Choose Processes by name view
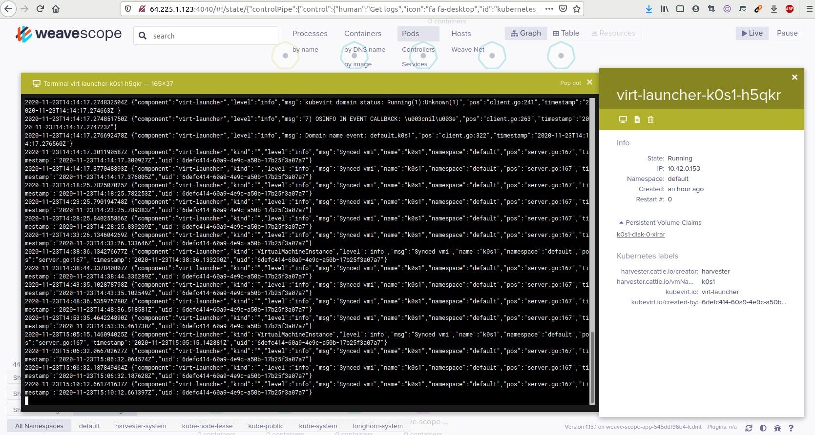The height and width of the screenshot is (435, 815). pos(305,49)
